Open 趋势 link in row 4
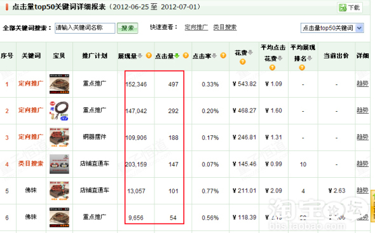Image resolution: width=375 pixels, height=233 pixels. [x=362, y=163]
